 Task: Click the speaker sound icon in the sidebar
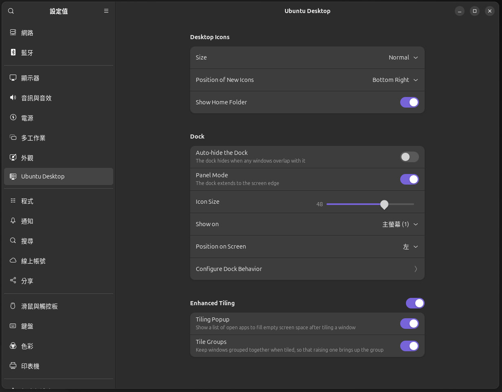[x=13, y=97]
